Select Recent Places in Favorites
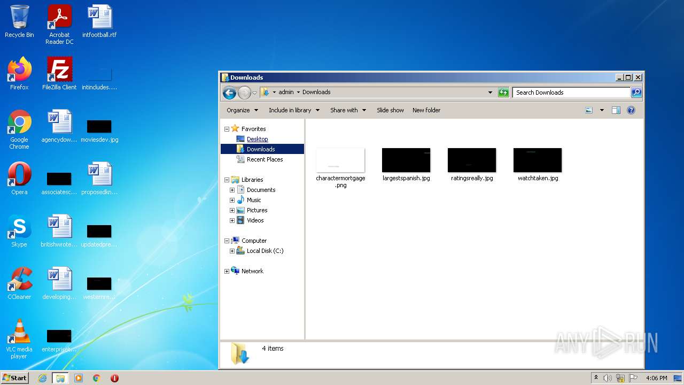The image size is (684, 385). coord(265,159)
